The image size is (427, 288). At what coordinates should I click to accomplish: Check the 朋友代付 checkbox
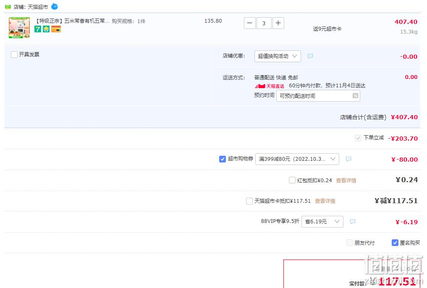350,243
